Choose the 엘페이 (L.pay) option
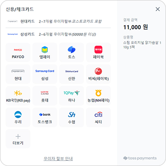This screenshot has height=166, width=166. click(45, 52)
